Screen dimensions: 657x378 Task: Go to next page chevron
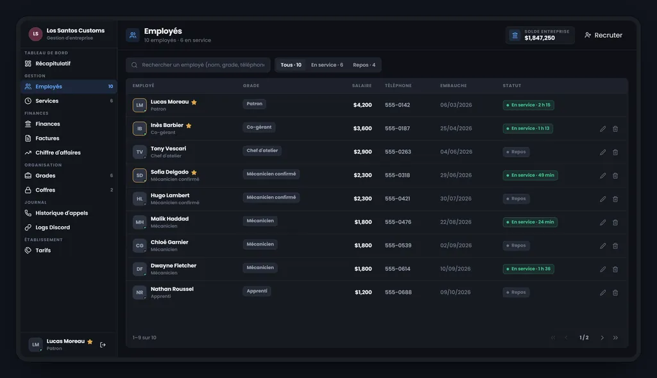point(602,338)
